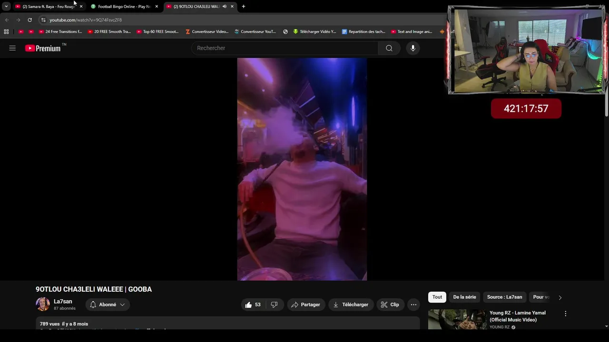The image size is (609, 342).
Task: Close the Samara ft. Baya tab
Action: point(81,7)
